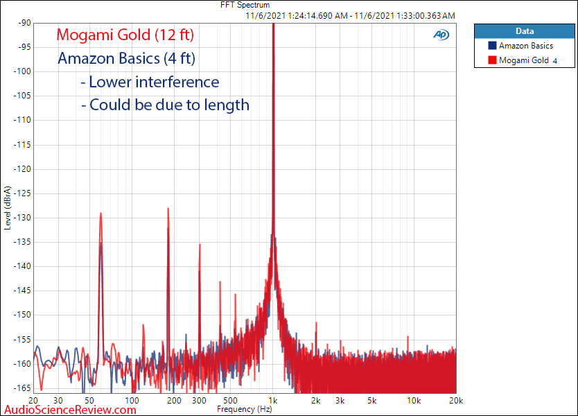Click the Audio Precision AP logo
The image size is (578, 416).
441,35
